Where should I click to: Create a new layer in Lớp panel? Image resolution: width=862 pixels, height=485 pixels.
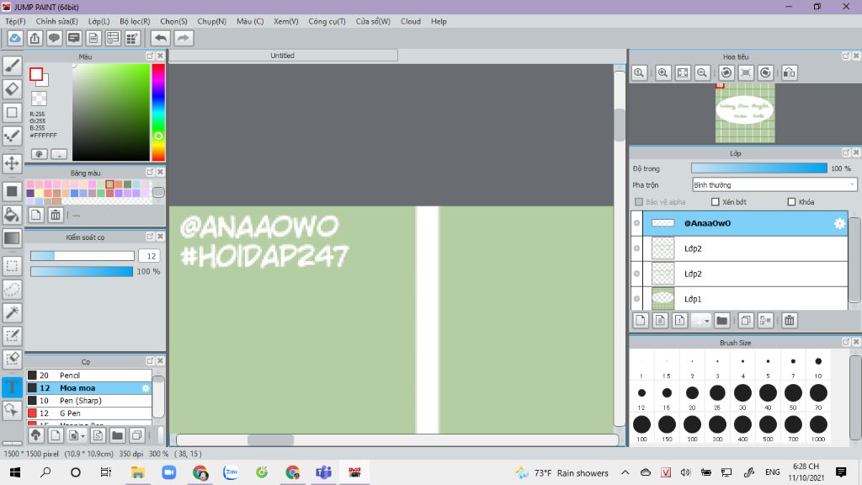(x=641, y=320)
